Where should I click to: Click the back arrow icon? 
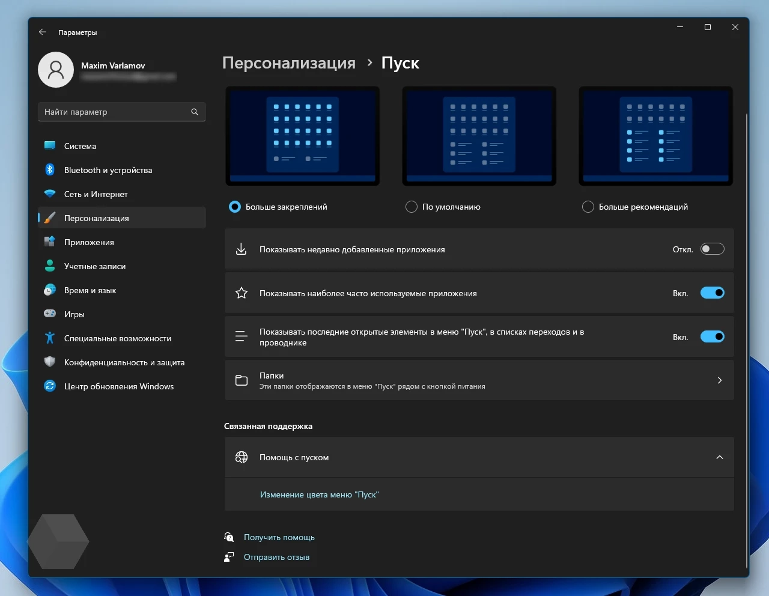point(42,32)
